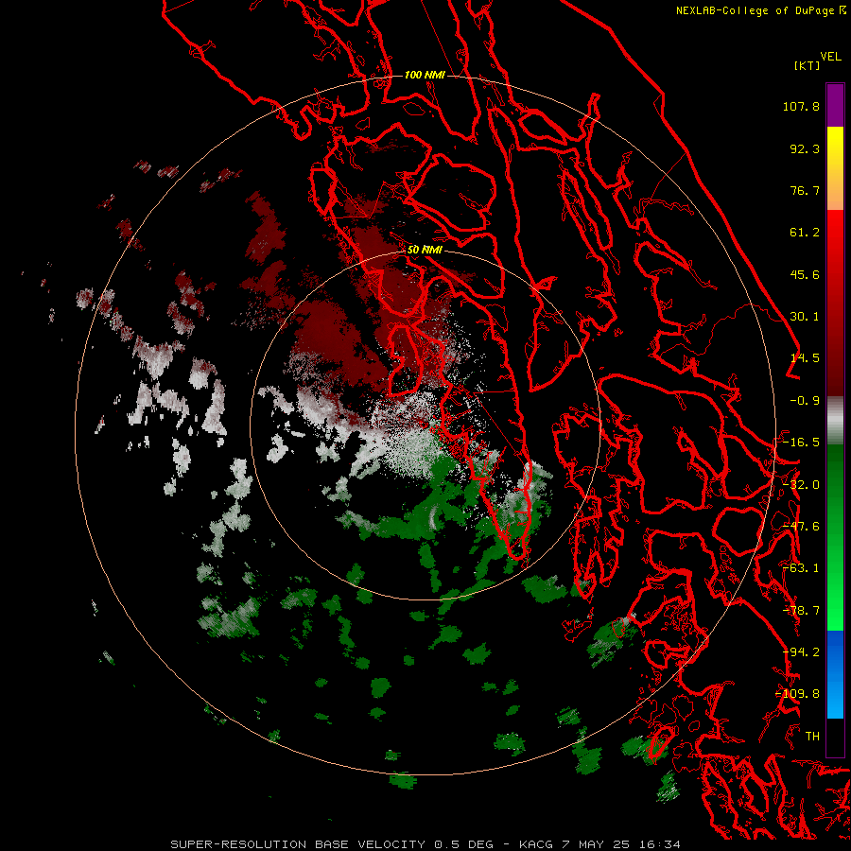
Task: Pick the purple segment of the color bar
Action: [835, 105]
